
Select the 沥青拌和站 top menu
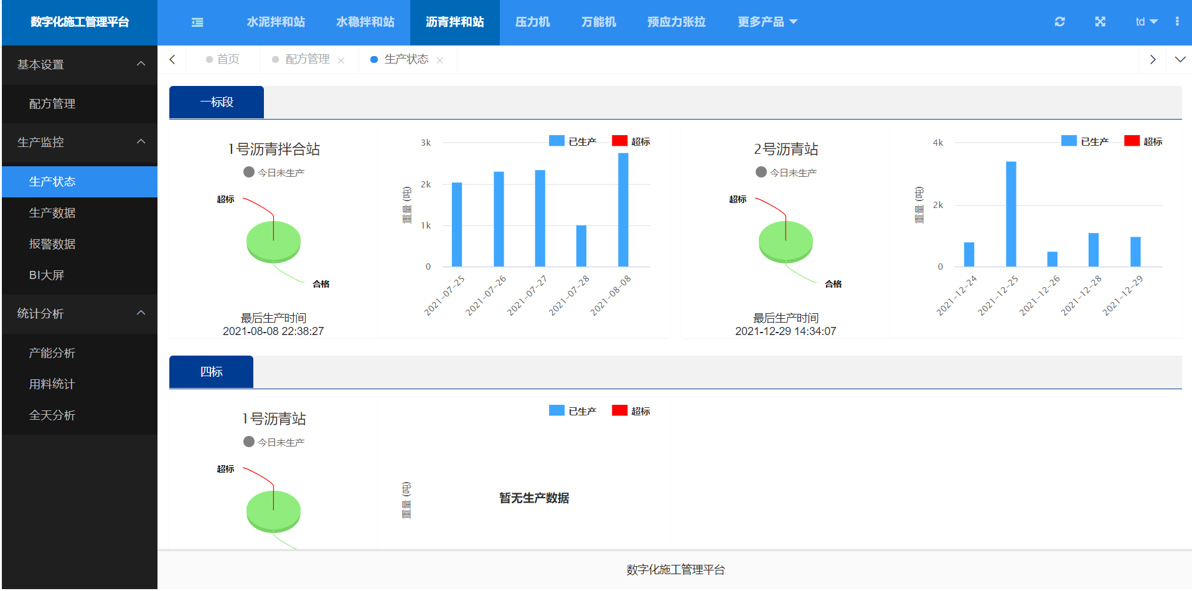pos(455,22)
